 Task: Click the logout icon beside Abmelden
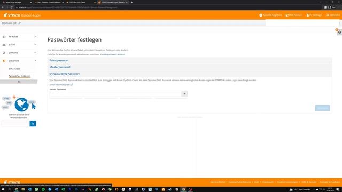click(327, 15)
